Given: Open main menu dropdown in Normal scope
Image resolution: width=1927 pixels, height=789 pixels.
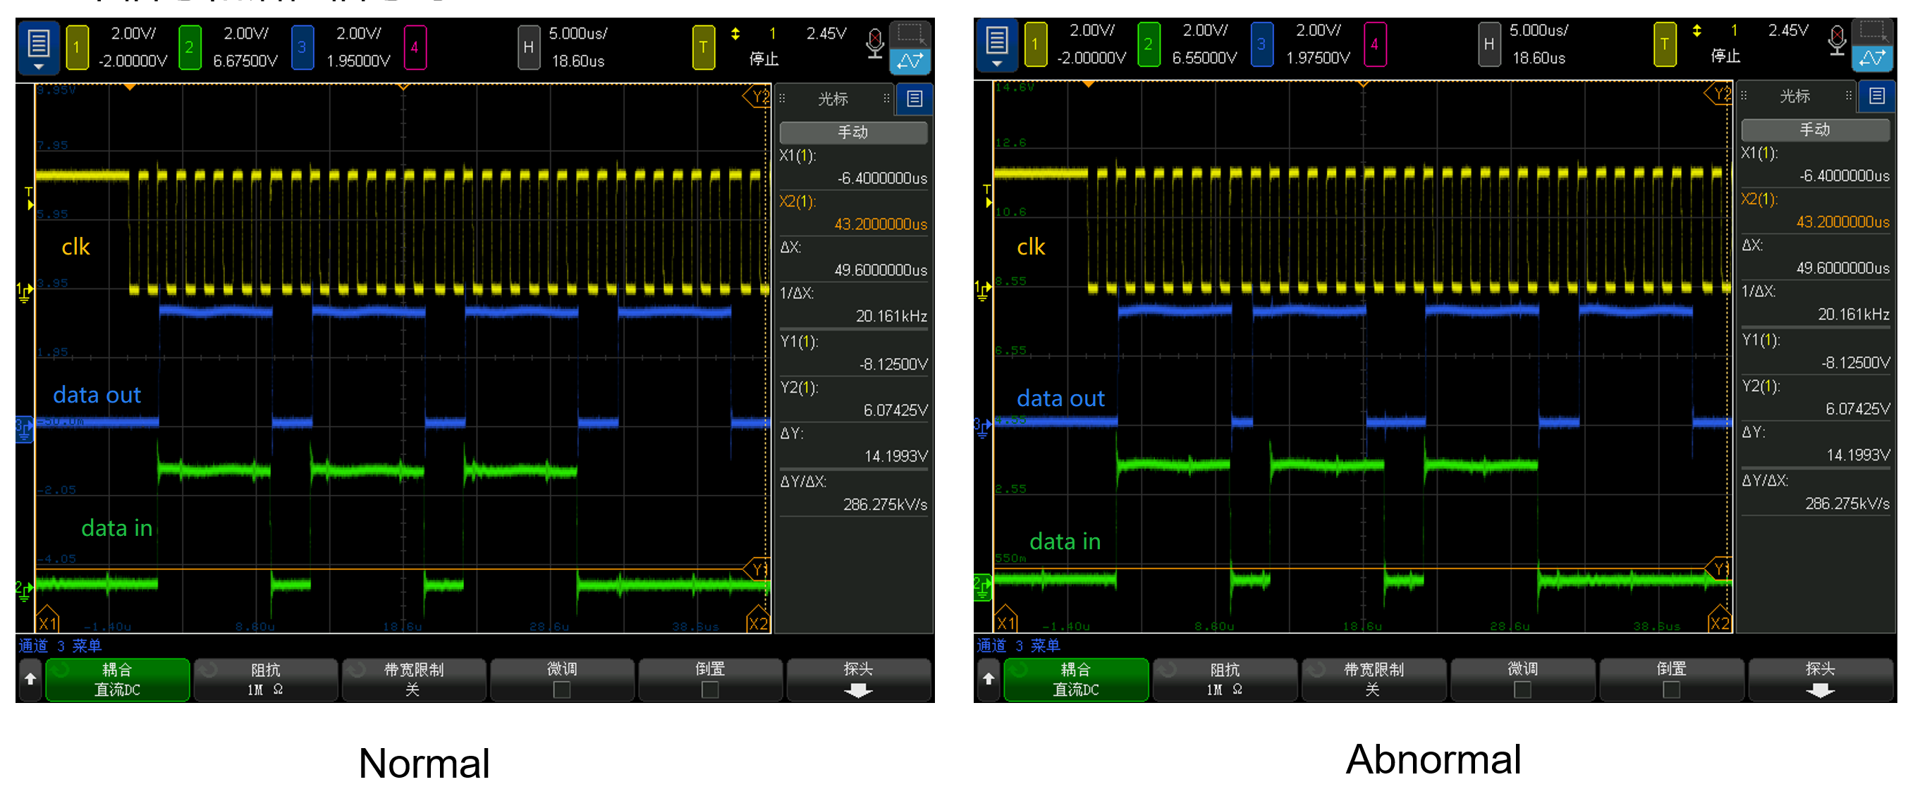Looking at the screenshot, I should point(38,47).
